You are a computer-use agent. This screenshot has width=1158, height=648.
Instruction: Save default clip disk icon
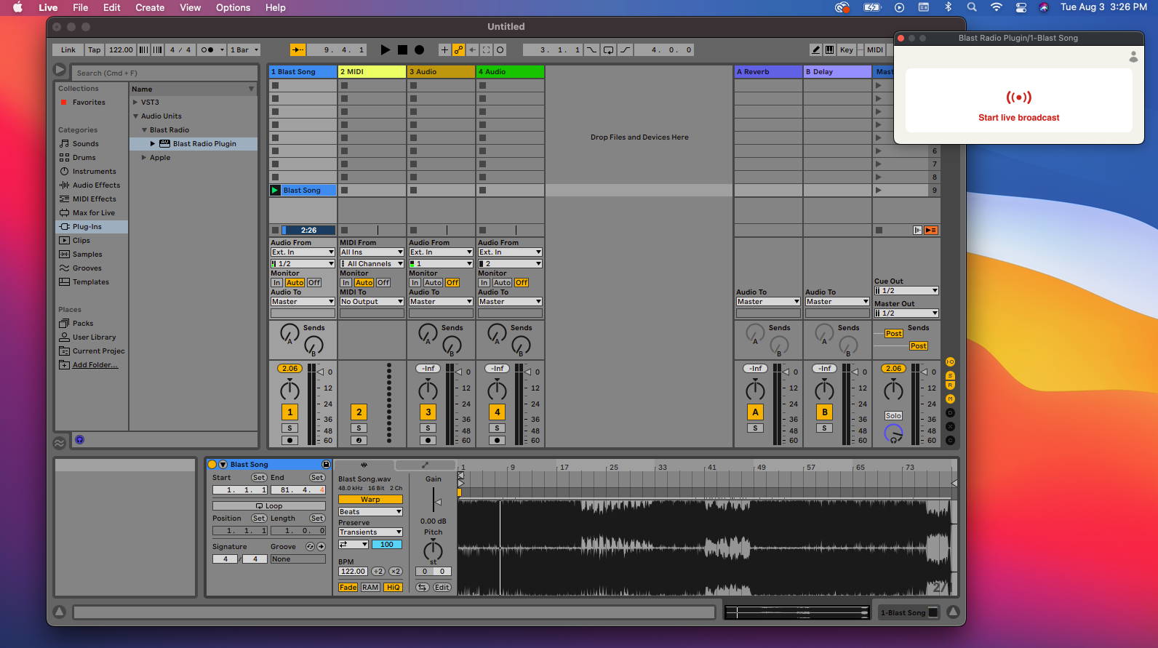(x=326, y=464)
